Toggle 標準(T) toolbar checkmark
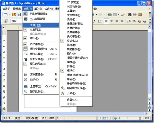 coord(62,71)
